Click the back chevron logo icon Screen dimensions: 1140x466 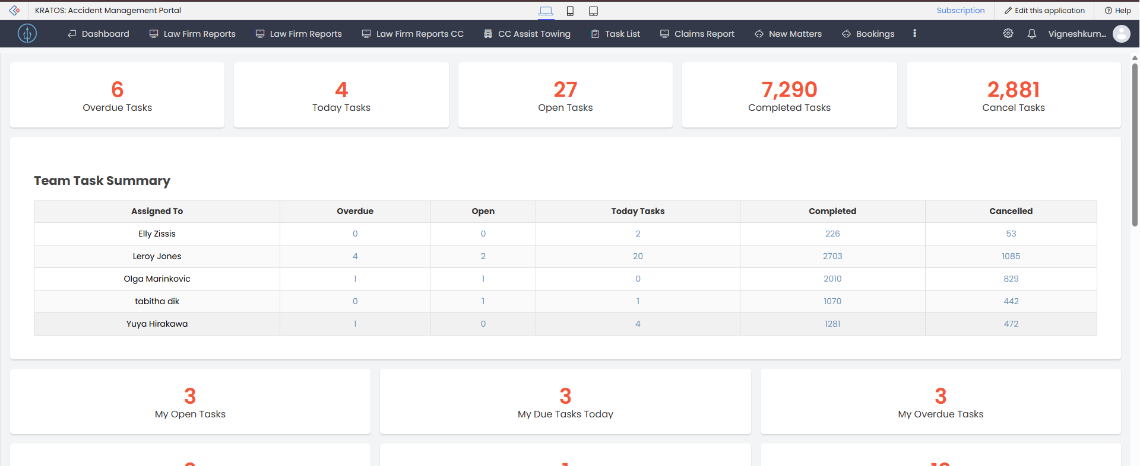pyautogui.click(x=14, y=10)
